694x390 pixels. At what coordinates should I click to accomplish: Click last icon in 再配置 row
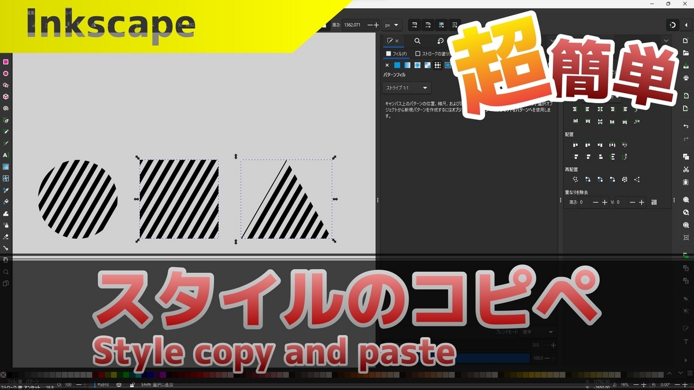pos(637,179)
